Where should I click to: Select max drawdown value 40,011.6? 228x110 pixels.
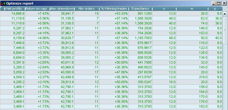(x=67, y=62)
